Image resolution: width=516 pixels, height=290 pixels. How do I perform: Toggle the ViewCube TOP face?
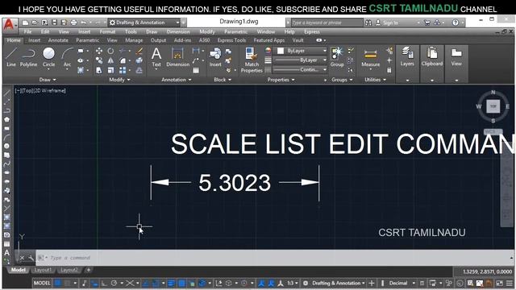coord(493,106)
